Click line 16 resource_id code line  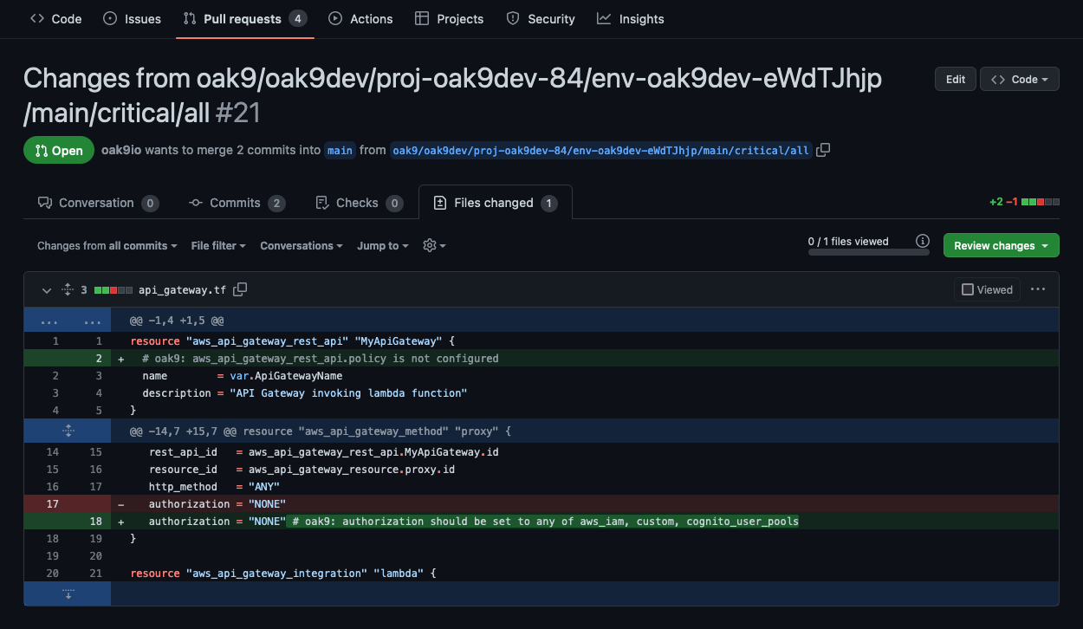[302, 470]
